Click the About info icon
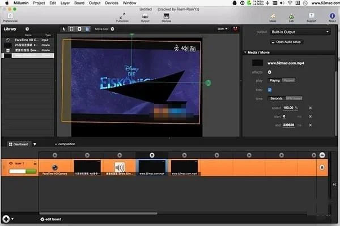 coord(332,18)
